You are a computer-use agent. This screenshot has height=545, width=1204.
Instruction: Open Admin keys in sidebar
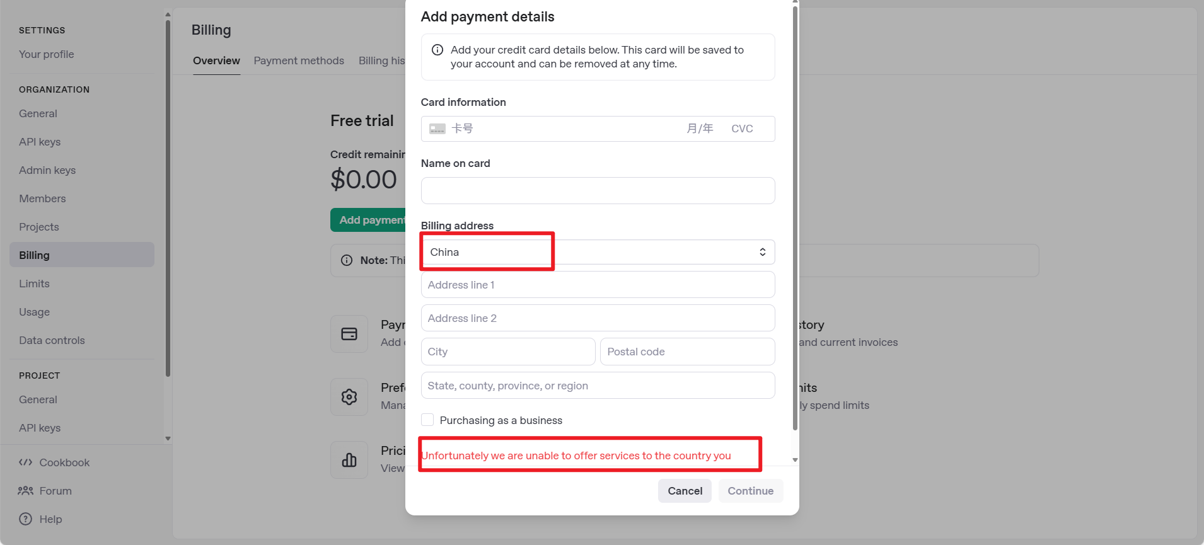(x=47, y=170)
